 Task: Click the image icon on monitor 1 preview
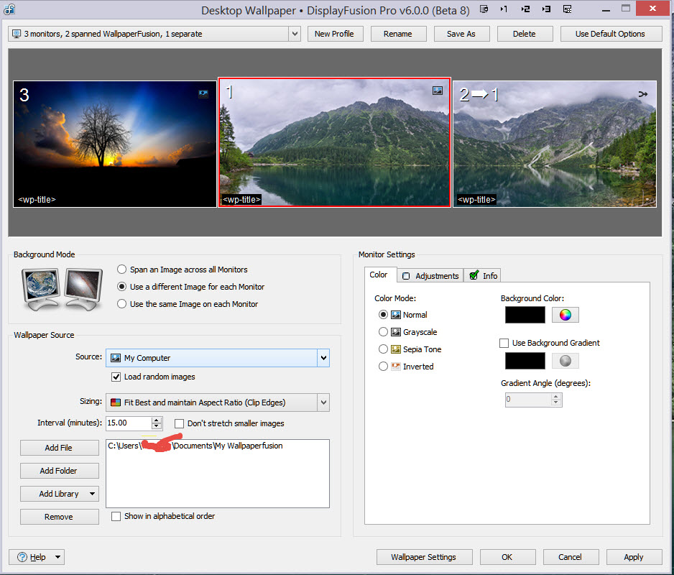tap(438, 91)
